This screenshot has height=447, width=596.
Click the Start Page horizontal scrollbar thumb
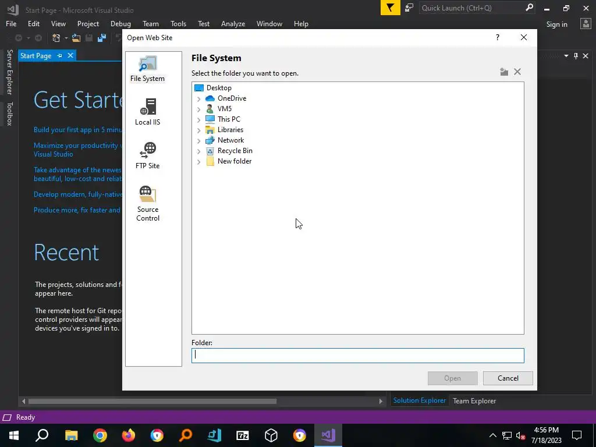pos(152,401)
